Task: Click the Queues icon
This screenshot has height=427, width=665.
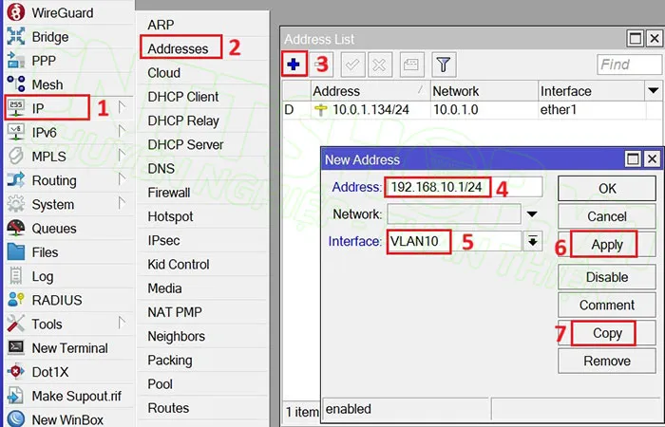Action: [16, 228]
